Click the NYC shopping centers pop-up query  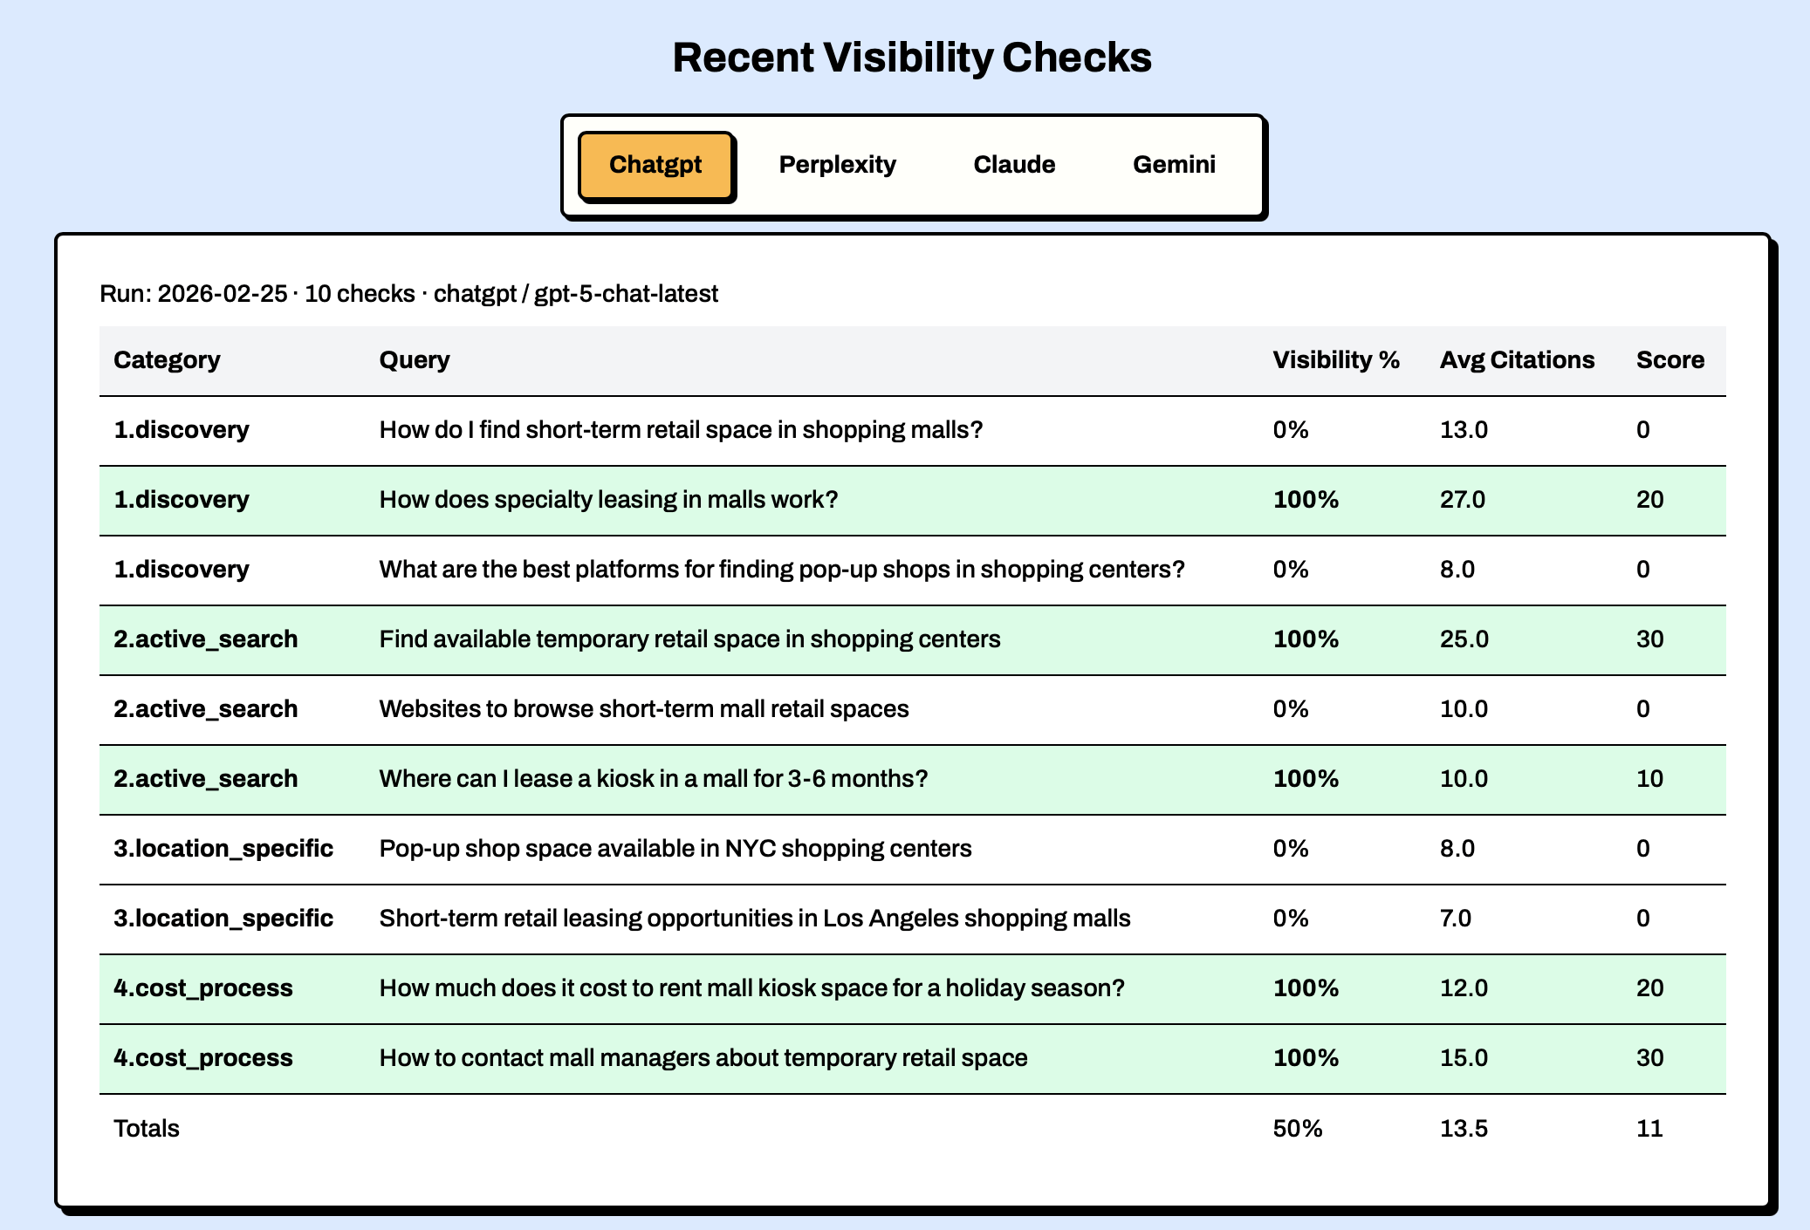[675, 849]
